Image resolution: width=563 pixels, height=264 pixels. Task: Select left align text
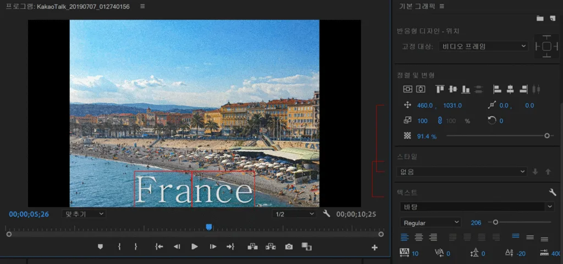point(405,237)
